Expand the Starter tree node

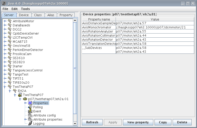(5, 66)
